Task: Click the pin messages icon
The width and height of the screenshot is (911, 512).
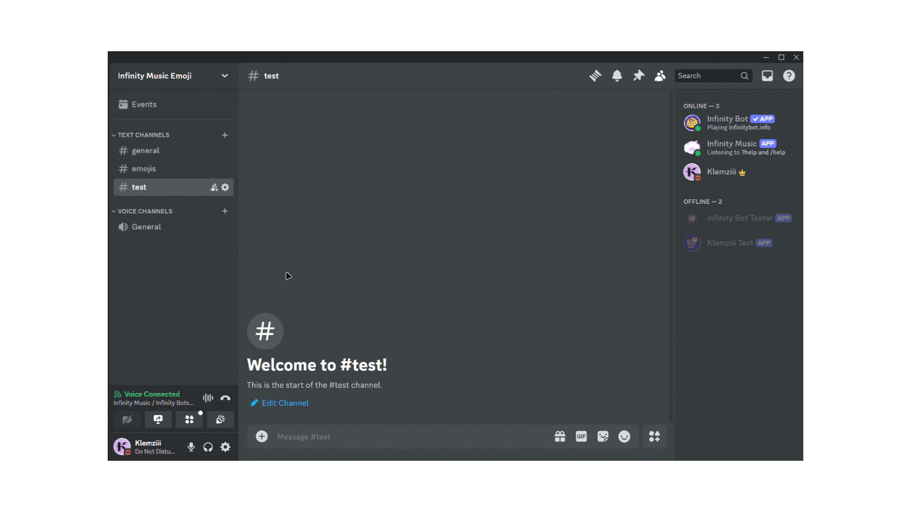Action: tap(638, 76)
